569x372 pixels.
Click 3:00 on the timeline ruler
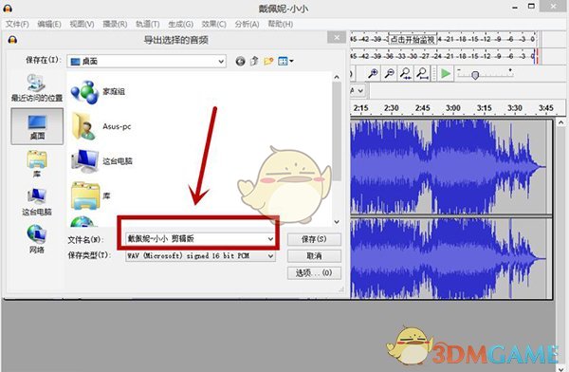coord(453,108)
